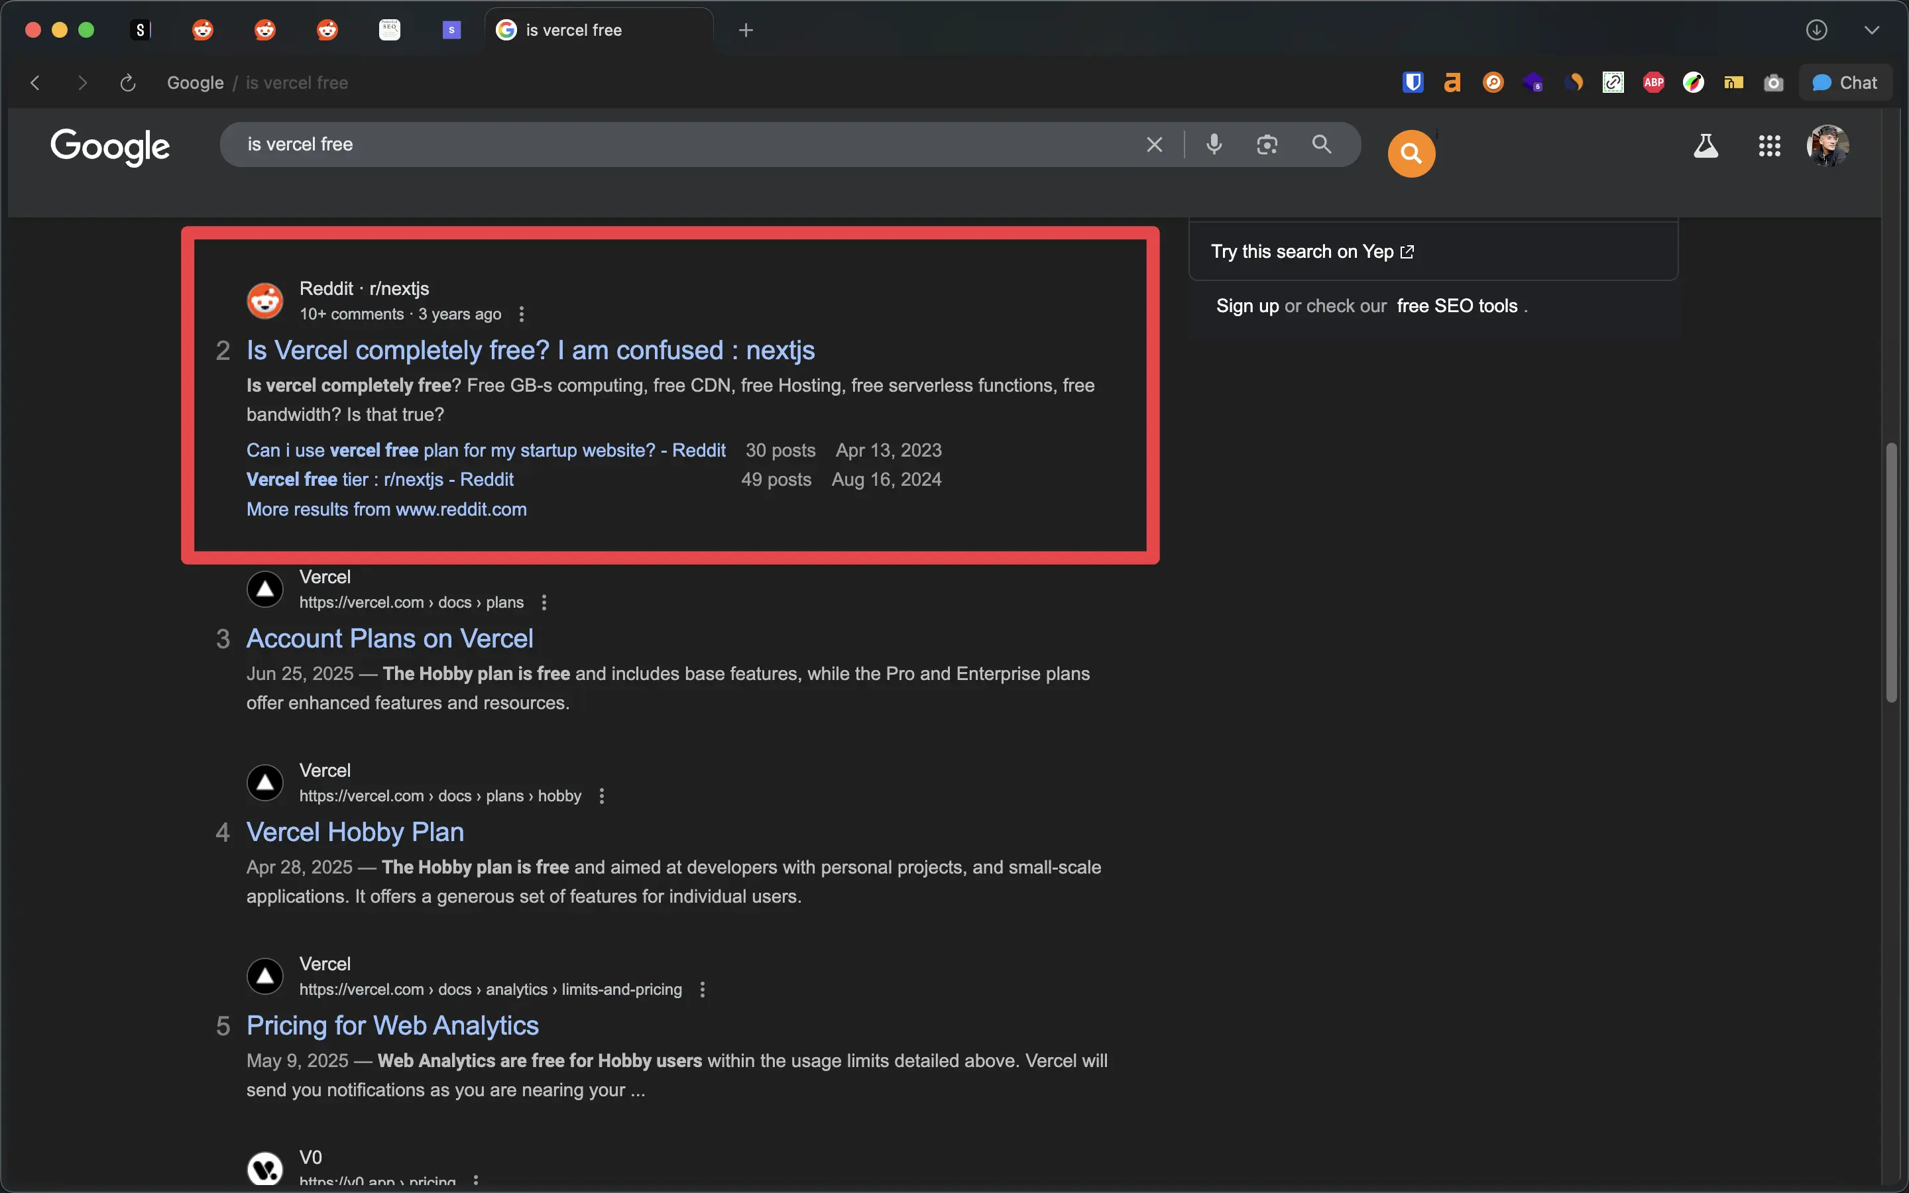Switch to the first Reddit pinned tab
This screenshot has height=1193, width=1909.
click(x=203, y=30)
